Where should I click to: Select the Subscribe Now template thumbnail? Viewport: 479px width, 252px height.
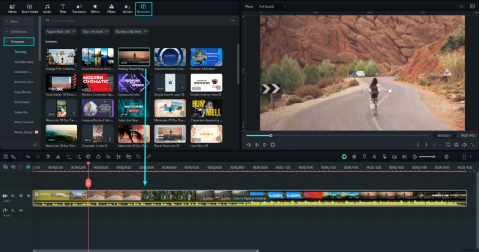[134, 108]
